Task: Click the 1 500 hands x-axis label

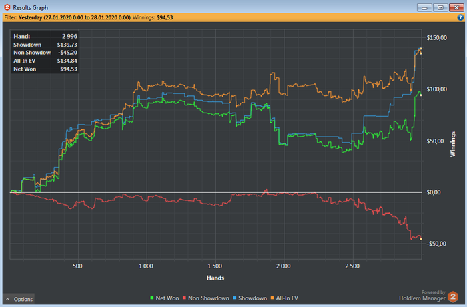Action: click(215, 266)
